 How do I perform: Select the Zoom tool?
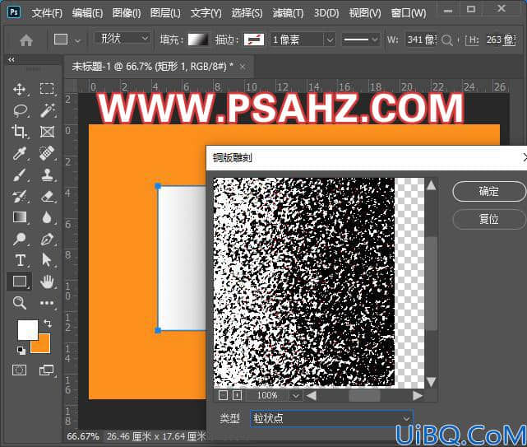19,303
